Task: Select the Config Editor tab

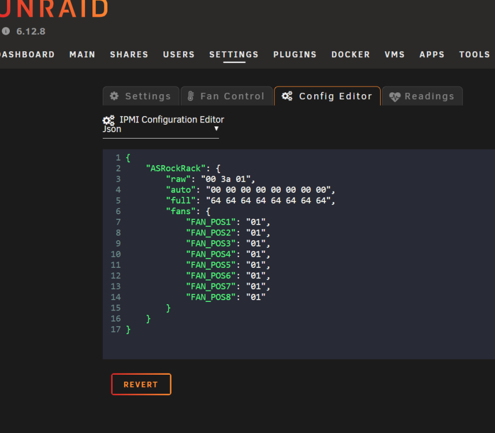Action: pos(327,96)
